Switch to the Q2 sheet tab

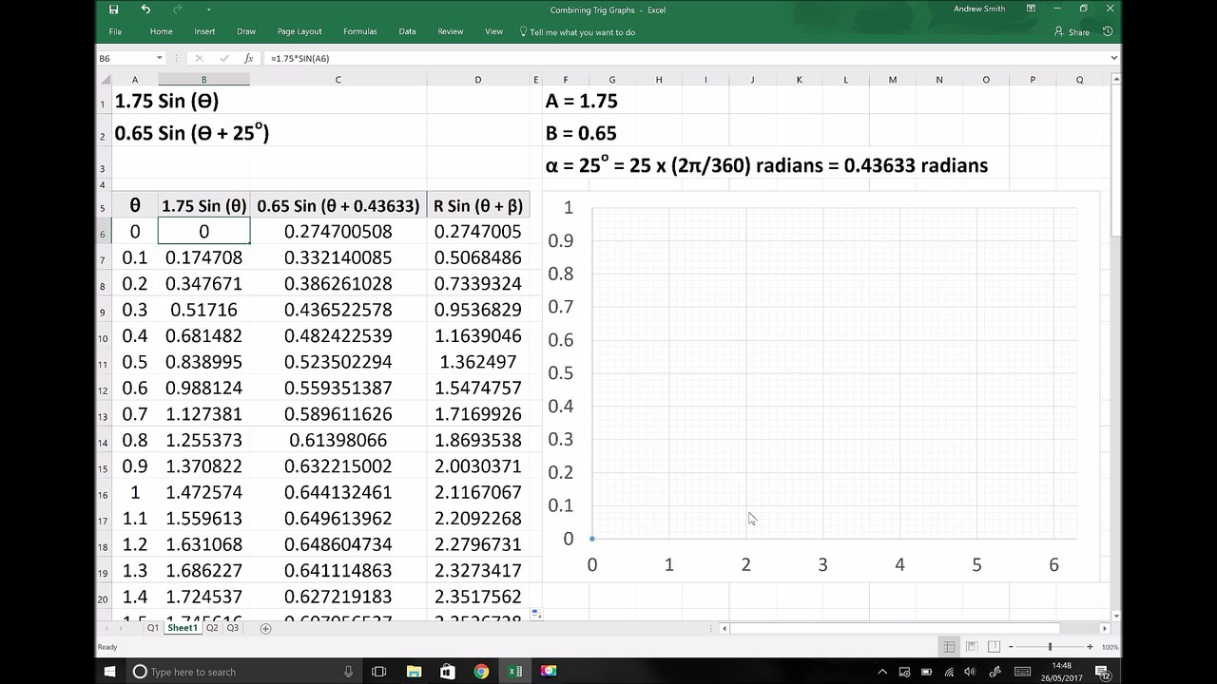pyautogui.click(x=212, y=628)
